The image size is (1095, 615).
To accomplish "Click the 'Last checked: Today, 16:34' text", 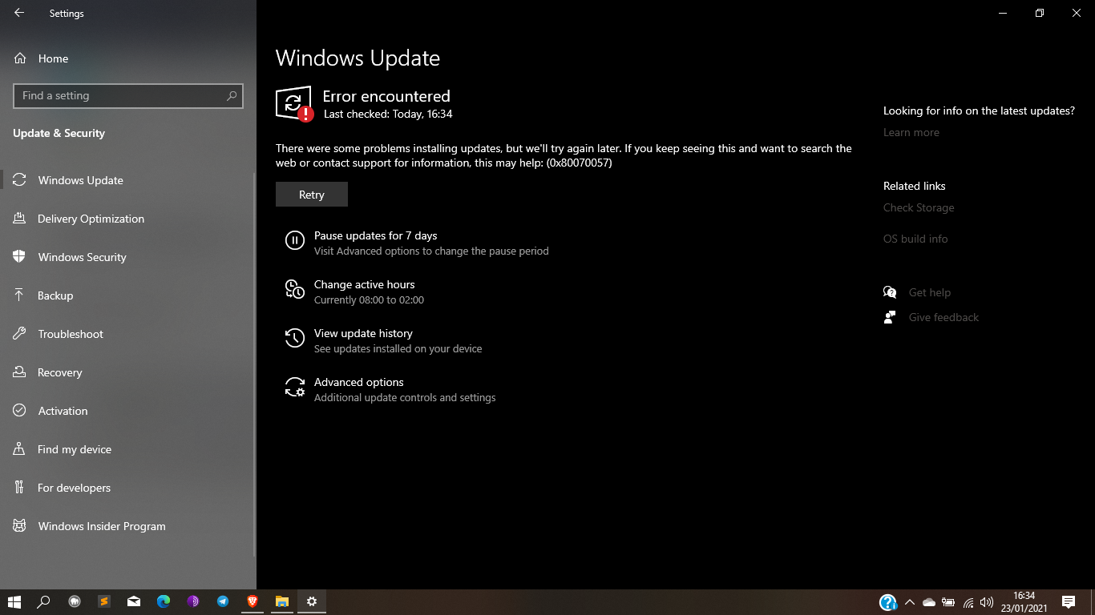I will (388, 114).
